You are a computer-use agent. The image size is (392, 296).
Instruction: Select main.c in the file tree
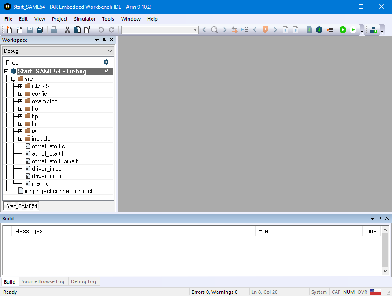40,183
